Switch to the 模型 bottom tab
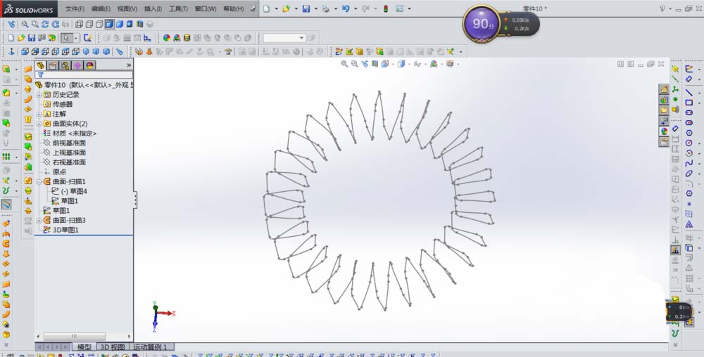The height and width of the screenshot is (357, 704). click(84, 347)
